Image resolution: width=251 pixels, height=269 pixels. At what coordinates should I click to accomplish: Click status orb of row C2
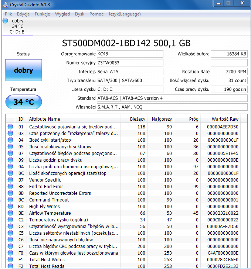pos(10,220)
